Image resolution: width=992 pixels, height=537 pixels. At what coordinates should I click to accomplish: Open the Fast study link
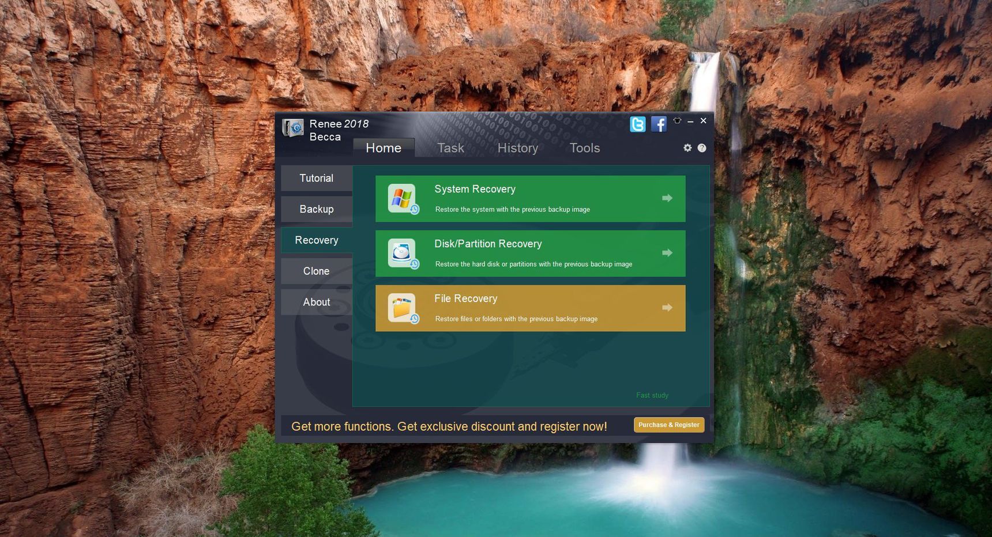point(652,395)
